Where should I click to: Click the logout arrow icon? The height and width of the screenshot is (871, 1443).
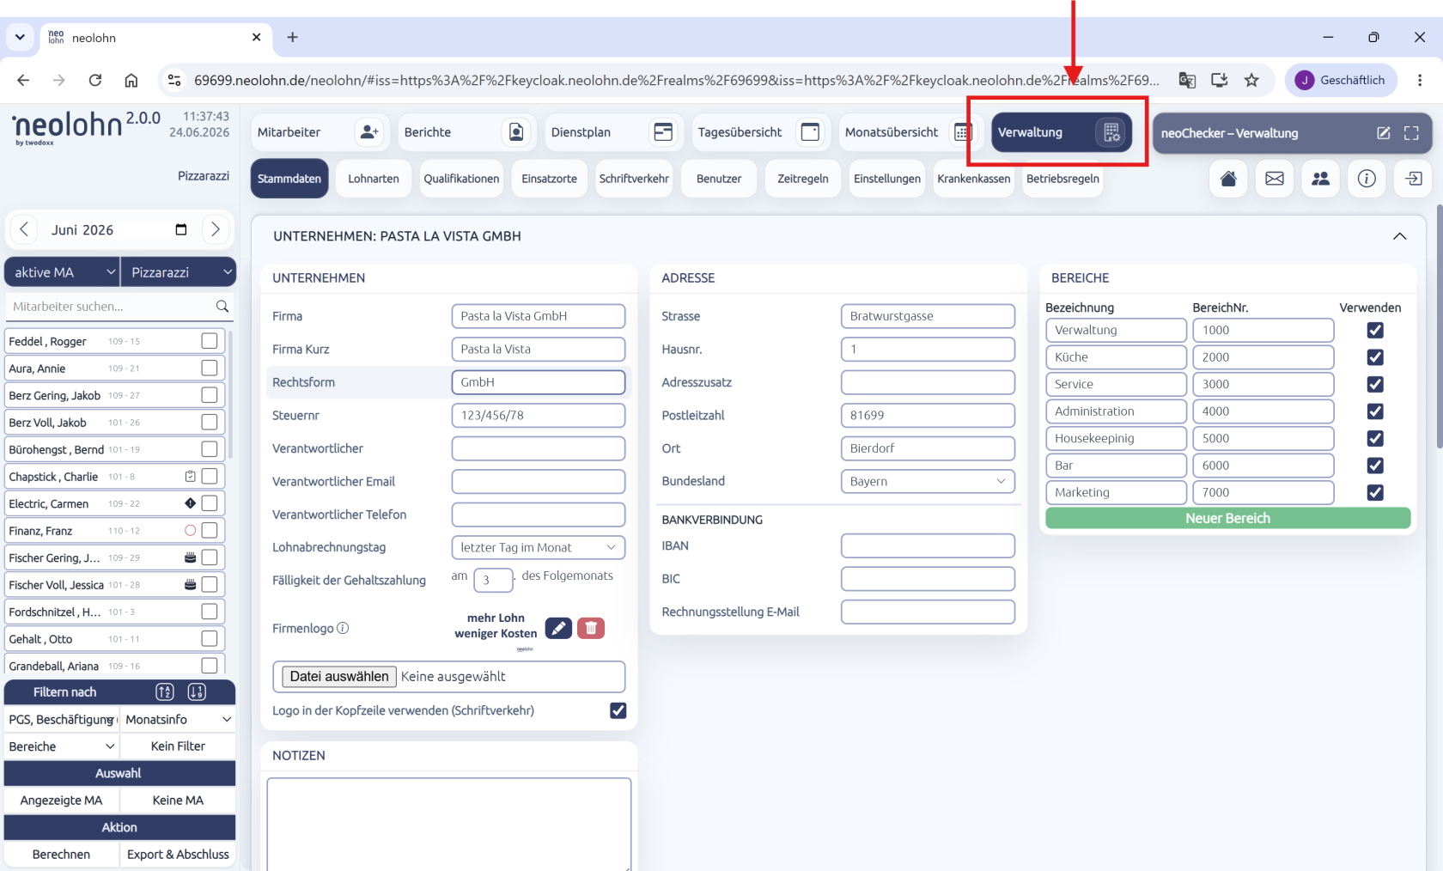point(1413,179)
